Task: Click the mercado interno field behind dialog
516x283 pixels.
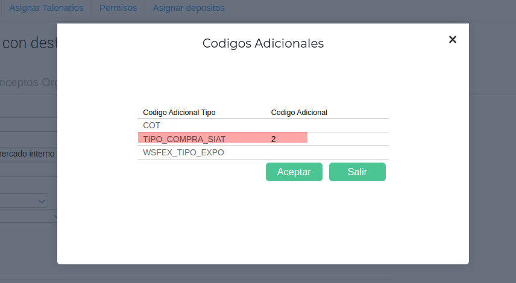Action: [x=27, y=153]
